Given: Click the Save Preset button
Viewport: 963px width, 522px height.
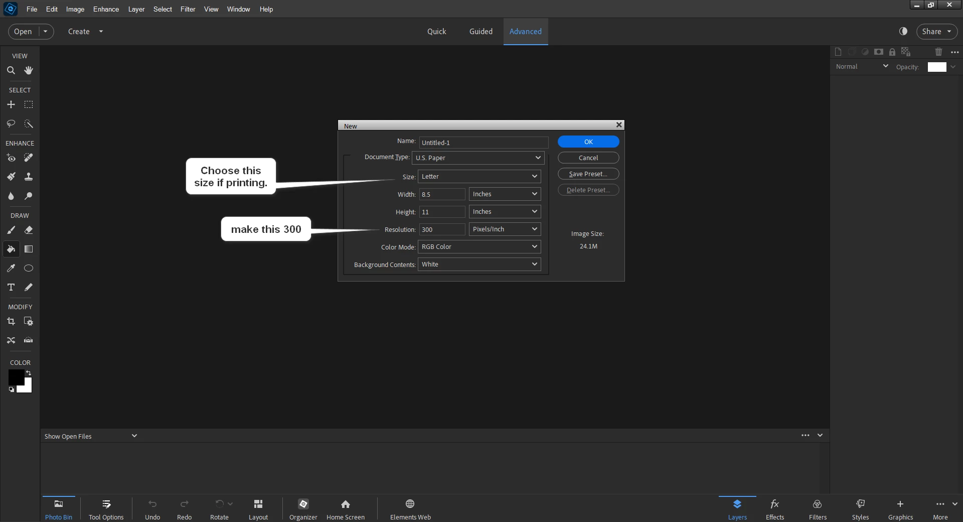Looking at the screenshot, I should tap(588, 174).
